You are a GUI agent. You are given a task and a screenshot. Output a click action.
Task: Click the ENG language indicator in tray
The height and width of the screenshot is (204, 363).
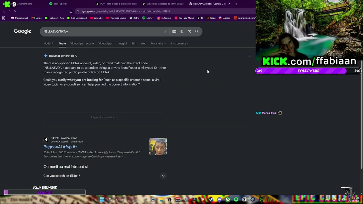click(x=327, y=199)
